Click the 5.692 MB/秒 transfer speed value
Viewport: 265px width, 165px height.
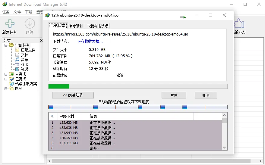100,62
